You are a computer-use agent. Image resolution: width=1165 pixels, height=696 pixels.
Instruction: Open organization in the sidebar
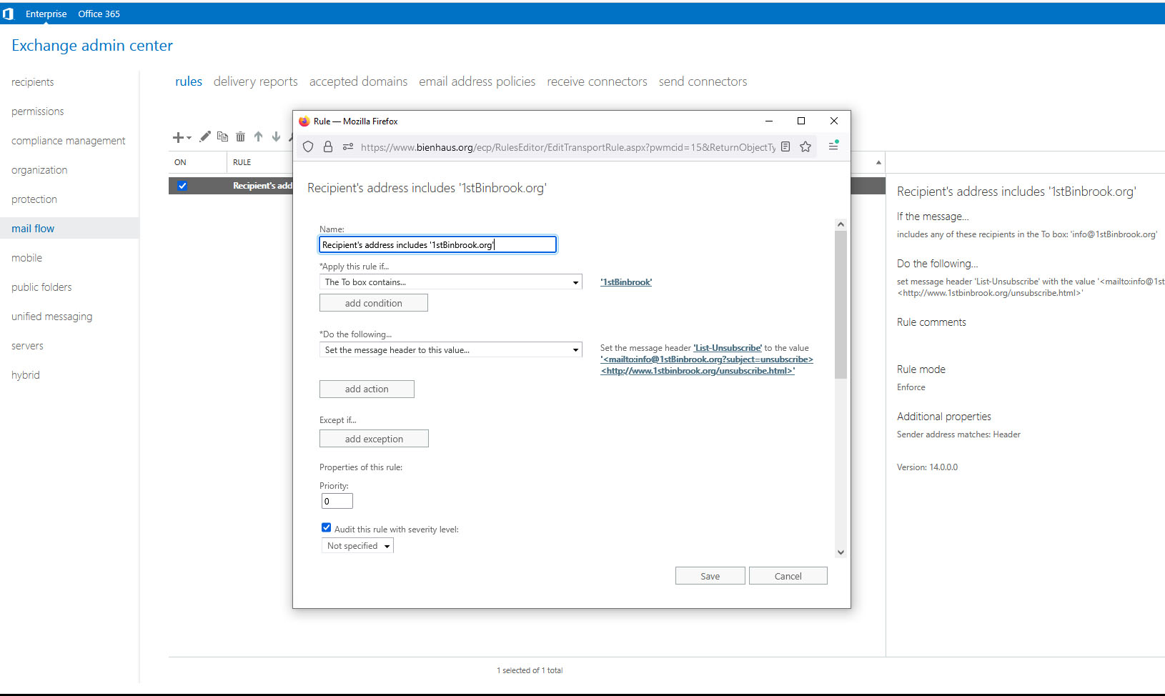click(39, 170)
